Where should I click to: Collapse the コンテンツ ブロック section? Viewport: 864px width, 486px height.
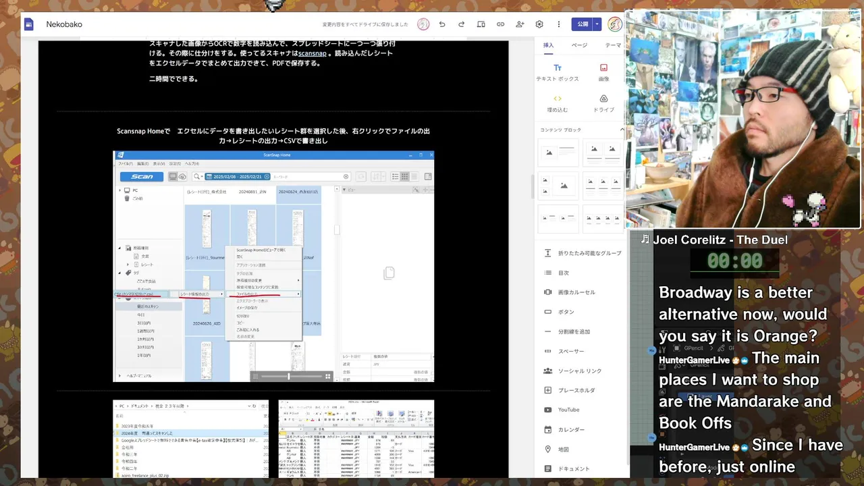pyautogui.click(x=622, y=130)
